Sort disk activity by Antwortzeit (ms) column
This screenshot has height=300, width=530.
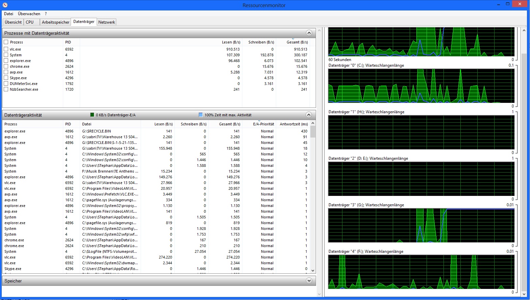293,124
